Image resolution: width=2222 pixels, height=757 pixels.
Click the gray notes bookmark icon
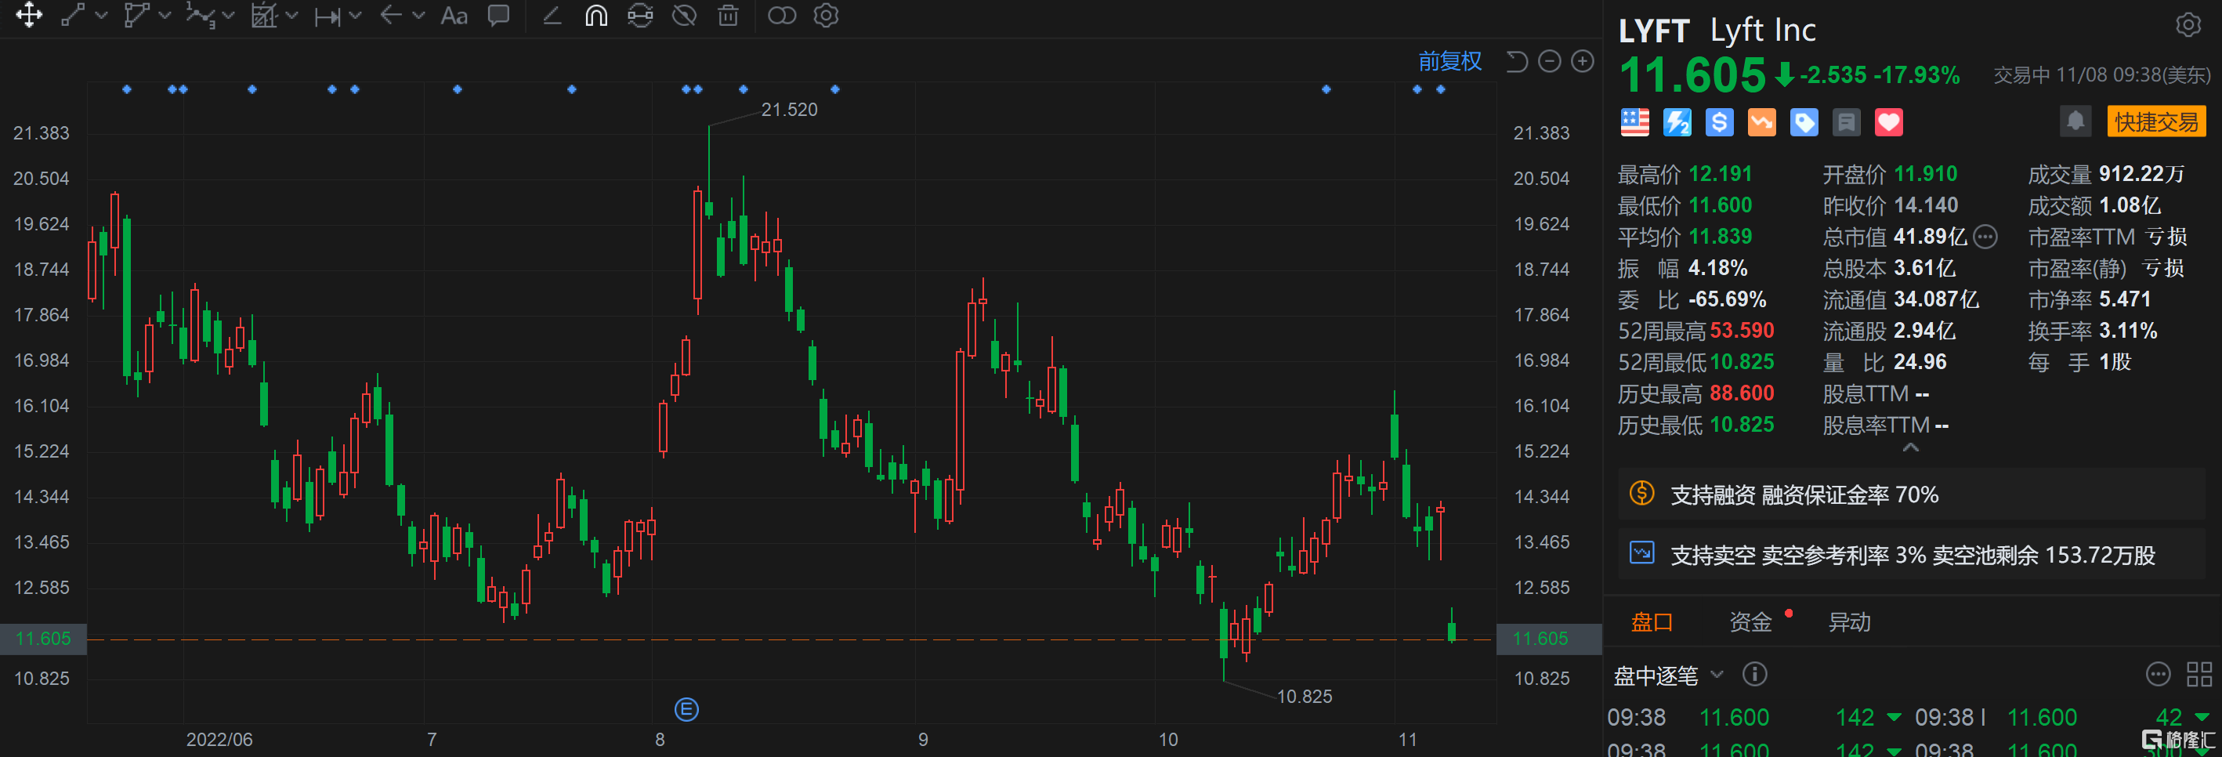tap(1846, 122)
